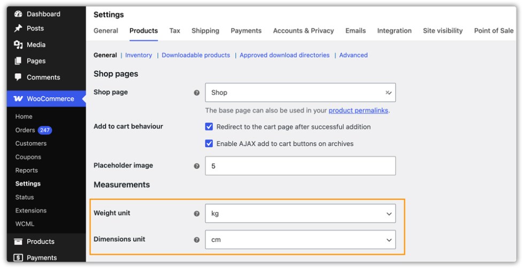Open the Shipping settings tab
The height and width of the screenshot is (268, 524).
click(205, 30)
